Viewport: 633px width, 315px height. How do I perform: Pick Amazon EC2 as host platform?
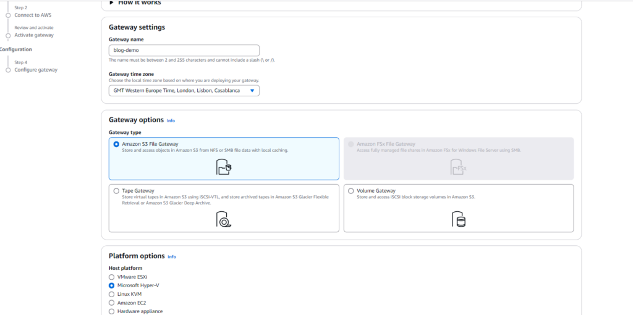(112, 303)
